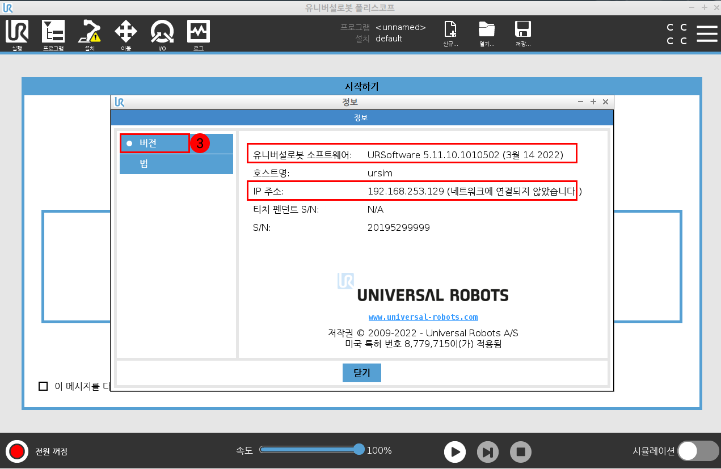
Task: Click the 정보 dialog close X button
Action: point(605,102)
